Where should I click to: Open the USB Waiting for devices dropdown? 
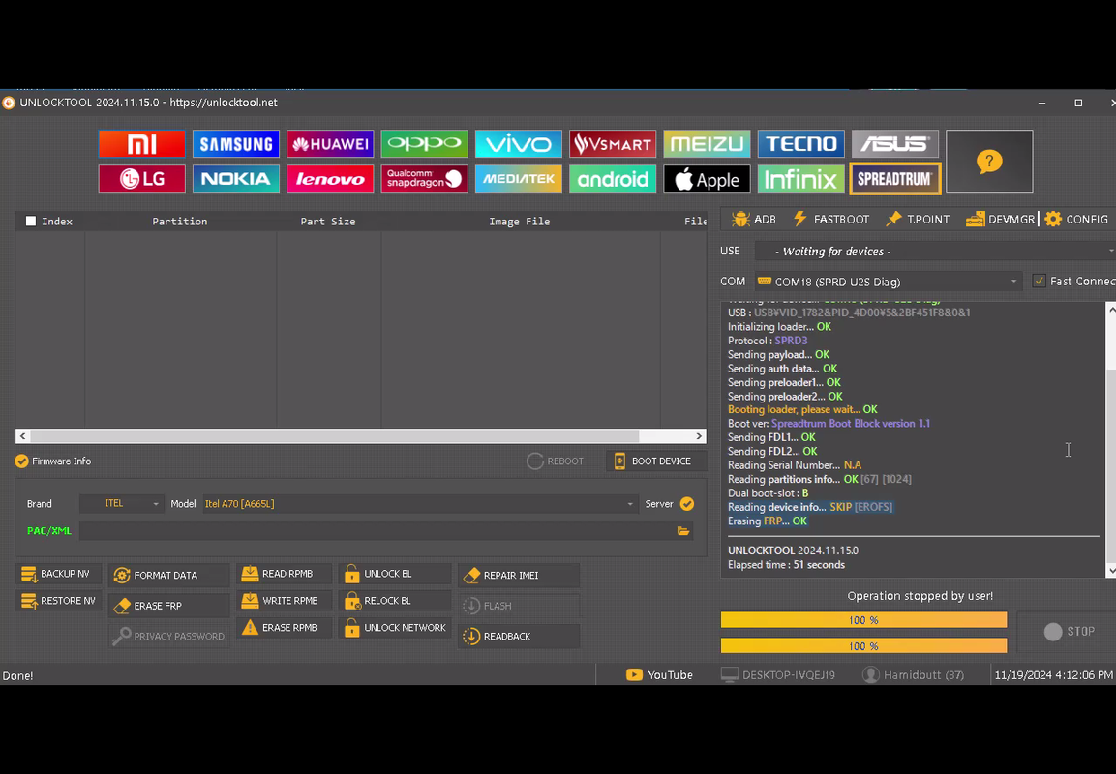[935, 252]
